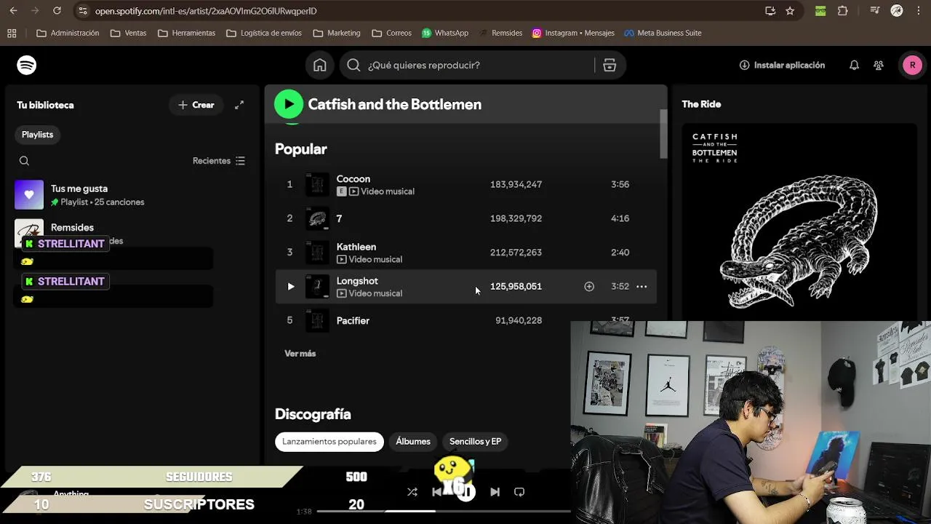The image size is (931, 524).
Task: Open the WhatsApp bookmark
Action: click(444, 33)
